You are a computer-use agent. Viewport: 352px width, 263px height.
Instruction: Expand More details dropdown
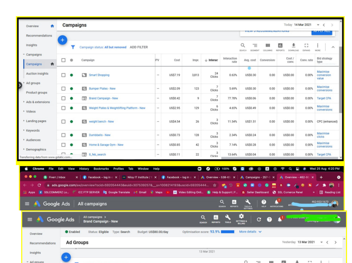[250, 232]
